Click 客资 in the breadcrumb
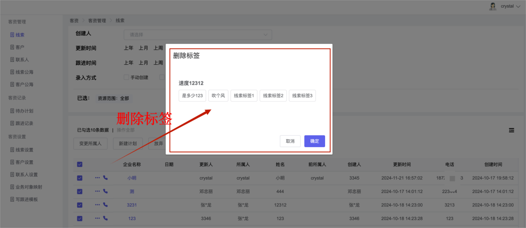The image size is (526, 228). tap(74, 20)
